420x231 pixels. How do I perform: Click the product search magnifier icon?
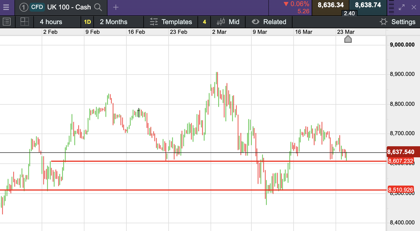(x=98, y=7)
